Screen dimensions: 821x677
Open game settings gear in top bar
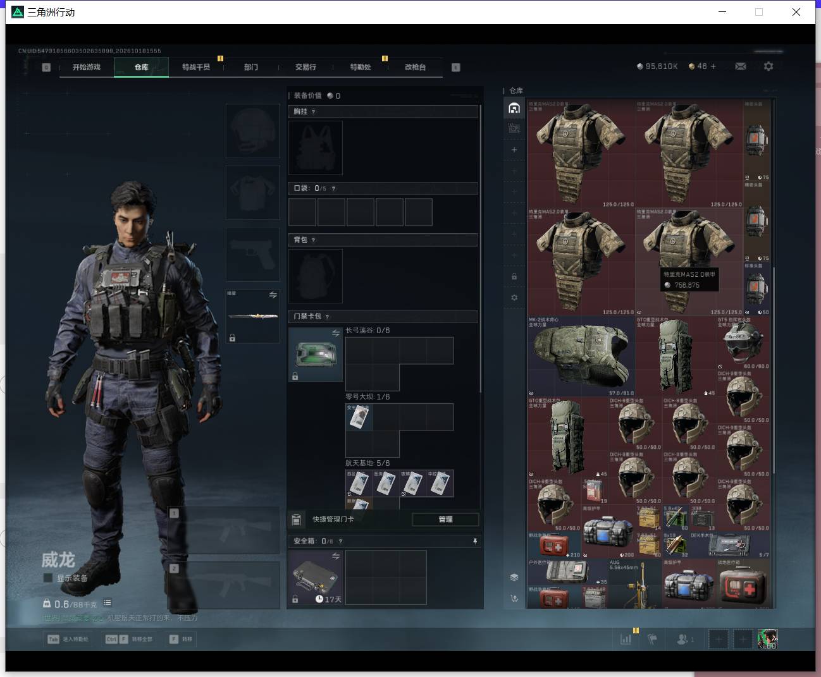[769, 66]
